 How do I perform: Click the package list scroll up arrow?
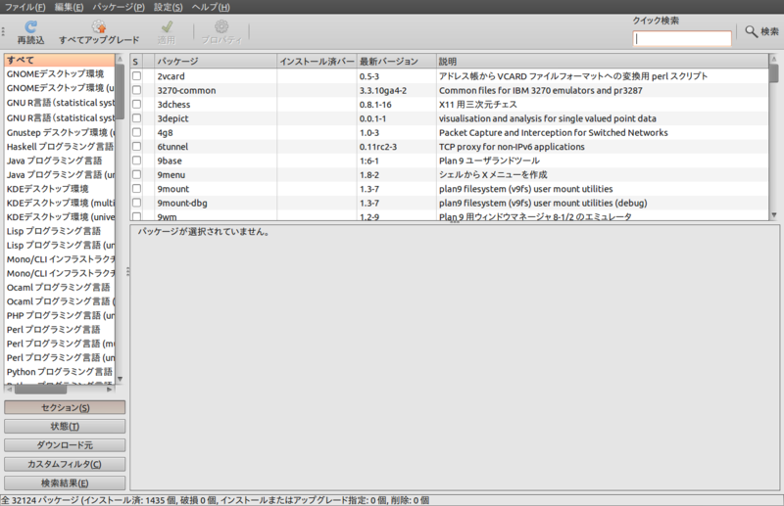point(774,59)
